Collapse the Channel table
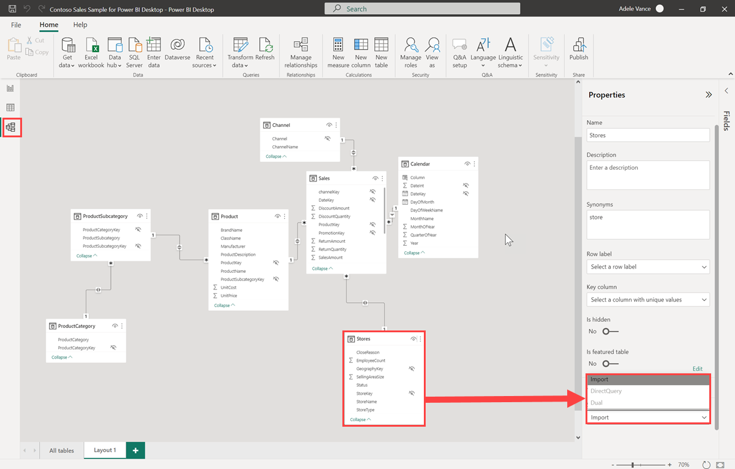This screenshot has width=735, height=469. click(x=276, y=156)
